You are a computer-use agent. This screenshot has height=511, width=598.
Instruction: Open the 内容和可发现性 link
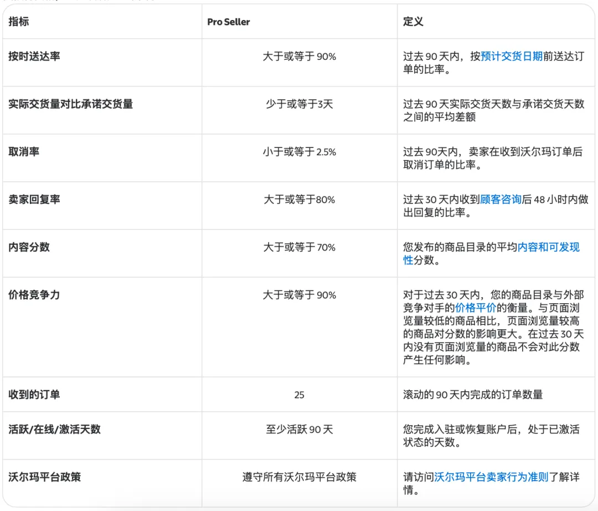click(x=548, y=247)
